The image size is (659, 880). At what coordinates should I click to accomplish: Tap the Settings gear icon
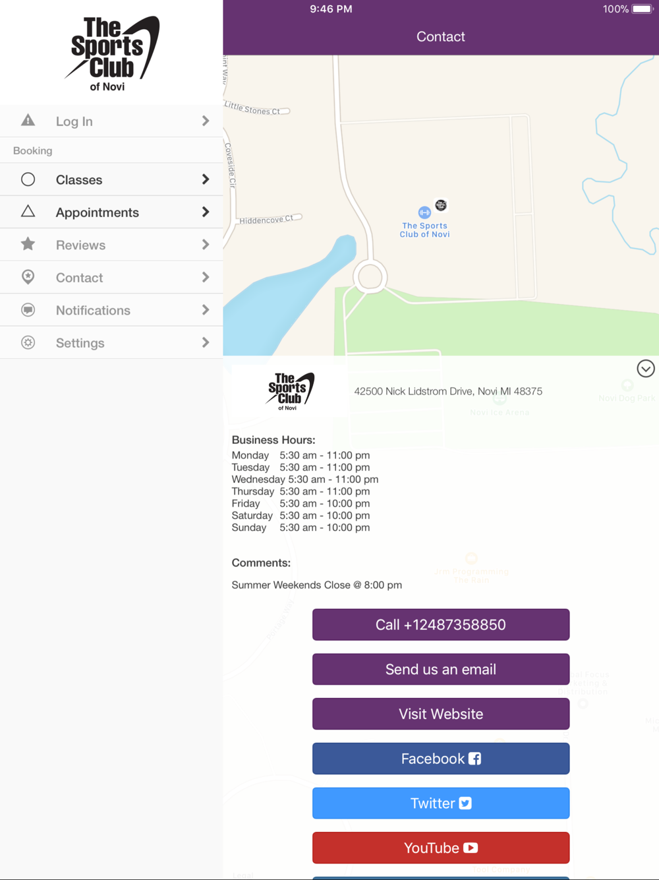pos(28,342)
